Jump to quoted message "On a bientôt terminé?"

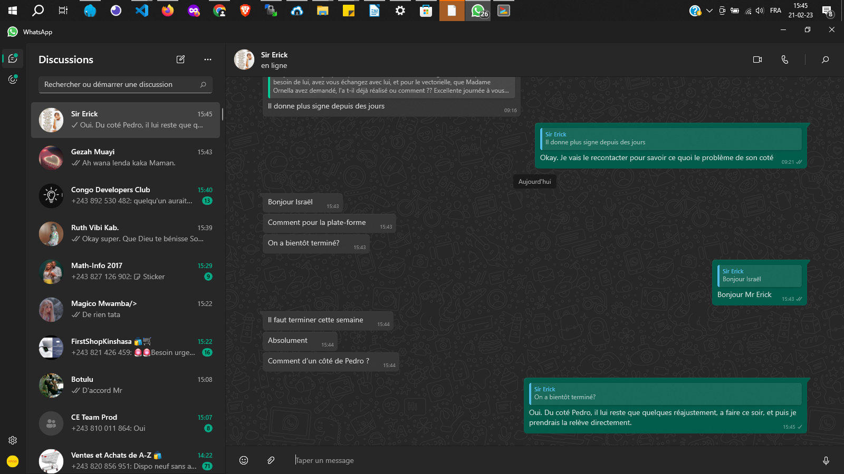[665, 393]
